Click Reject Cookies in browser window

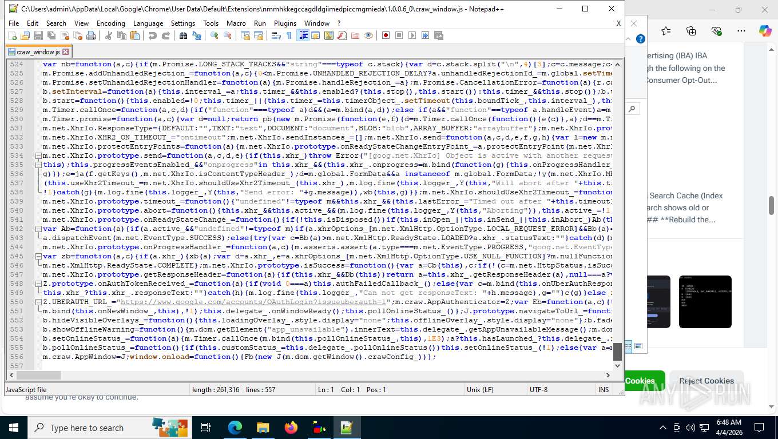click(706, 381)
